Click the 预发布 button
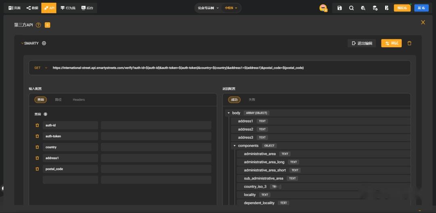Image resolution: width=436 pixels, height=213 pixels. pos(402,8)
